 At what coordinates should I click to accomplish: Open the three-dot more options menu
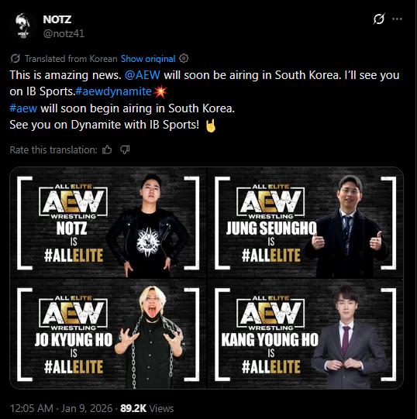[397, 19]
